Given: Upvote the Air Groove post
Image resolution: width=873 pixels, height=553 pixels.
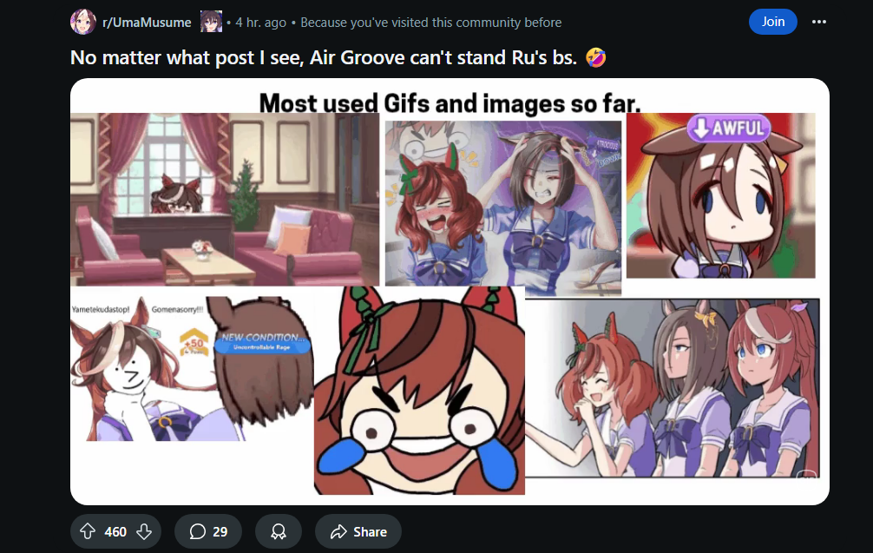Looking at the screenshot, I should pyautogui.click(x=88, y=532).
